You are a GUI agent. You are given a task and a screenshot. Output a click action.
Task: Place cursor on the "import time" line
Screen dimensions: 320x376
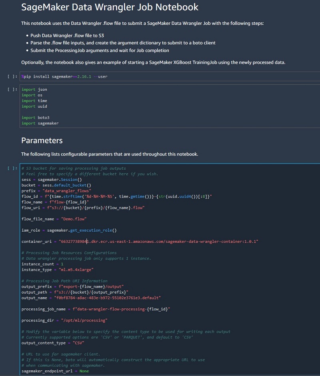(34, 101)
